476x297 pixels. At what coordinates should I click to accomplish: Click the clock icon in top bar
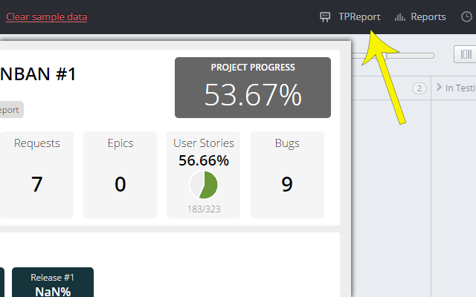tap(466, 16)
